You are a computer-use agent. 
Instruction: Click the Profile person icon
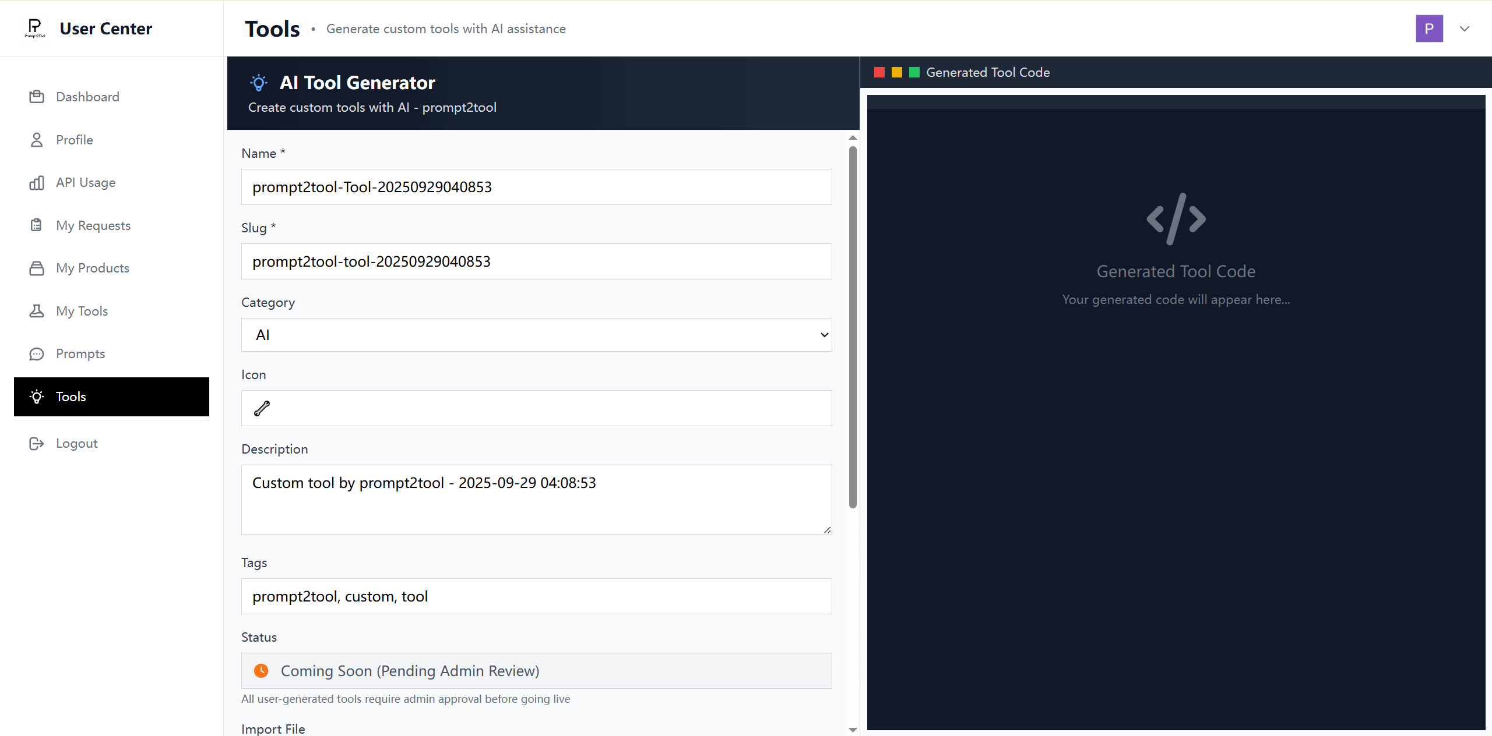37,140
